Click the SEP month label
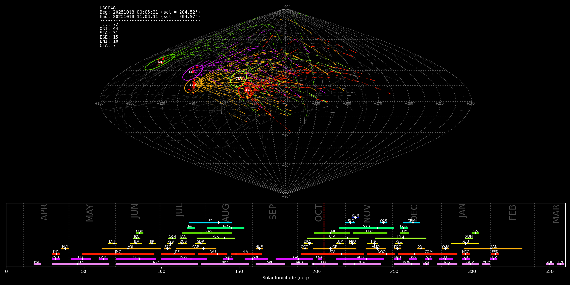This screenshot has height=285, width=570. pos(273,212)
